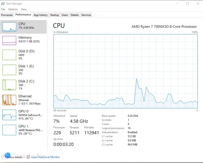The image size is (203, 163).
Task: Click the Task Manager title bar icon
Action: [3, 4]
